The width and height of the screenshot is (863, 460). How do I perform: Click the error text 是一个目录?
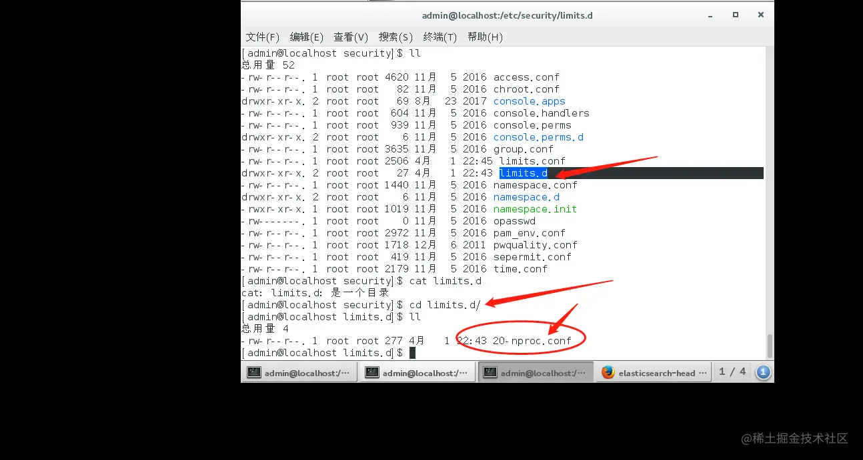point(360,293)
